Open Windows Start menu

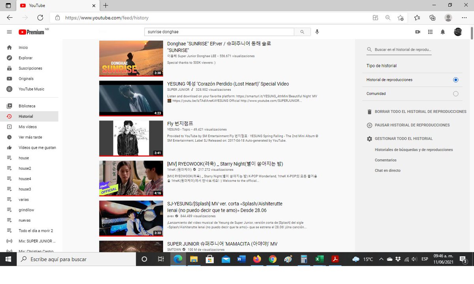point(8,259)
